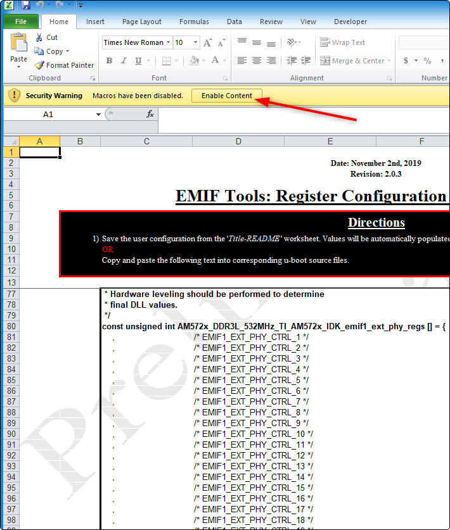Click the Increase Indent icon
This screenshot has width=450, height=530.
(x=305, y=61)
